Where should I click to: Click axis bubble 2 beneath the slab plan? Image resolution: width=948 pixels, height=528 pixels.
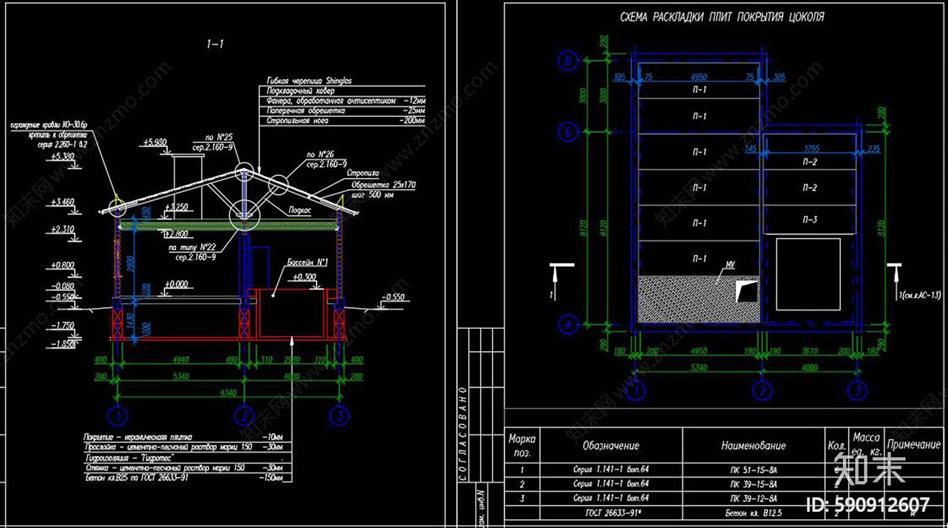click(x=762, y=391)
